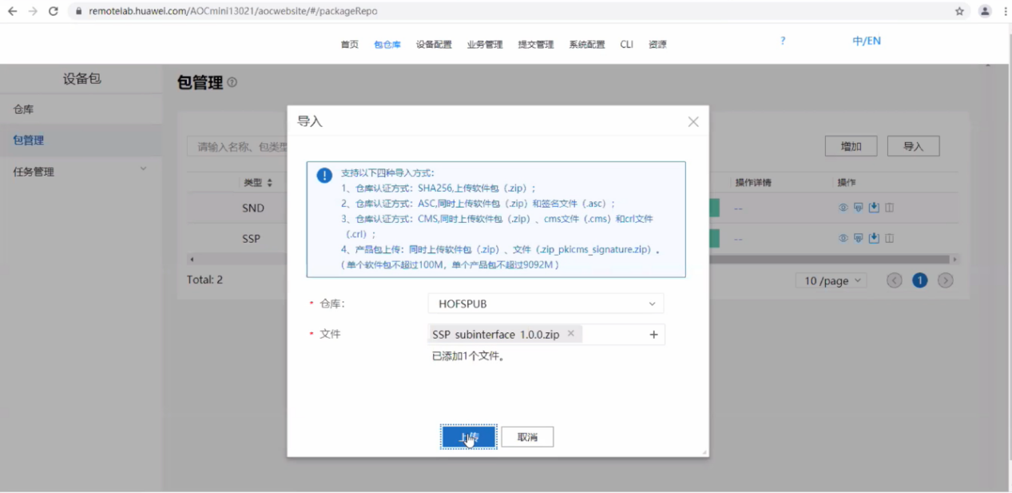Reload the browser page
This screenshot has width=1012, height=493.
[x=54, y=11]
